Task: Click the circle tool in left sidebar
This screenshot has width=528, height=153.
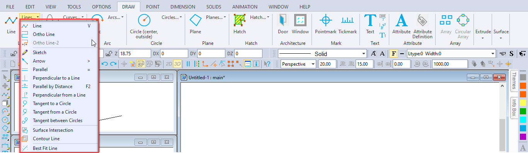Action: tap(5, 120)
